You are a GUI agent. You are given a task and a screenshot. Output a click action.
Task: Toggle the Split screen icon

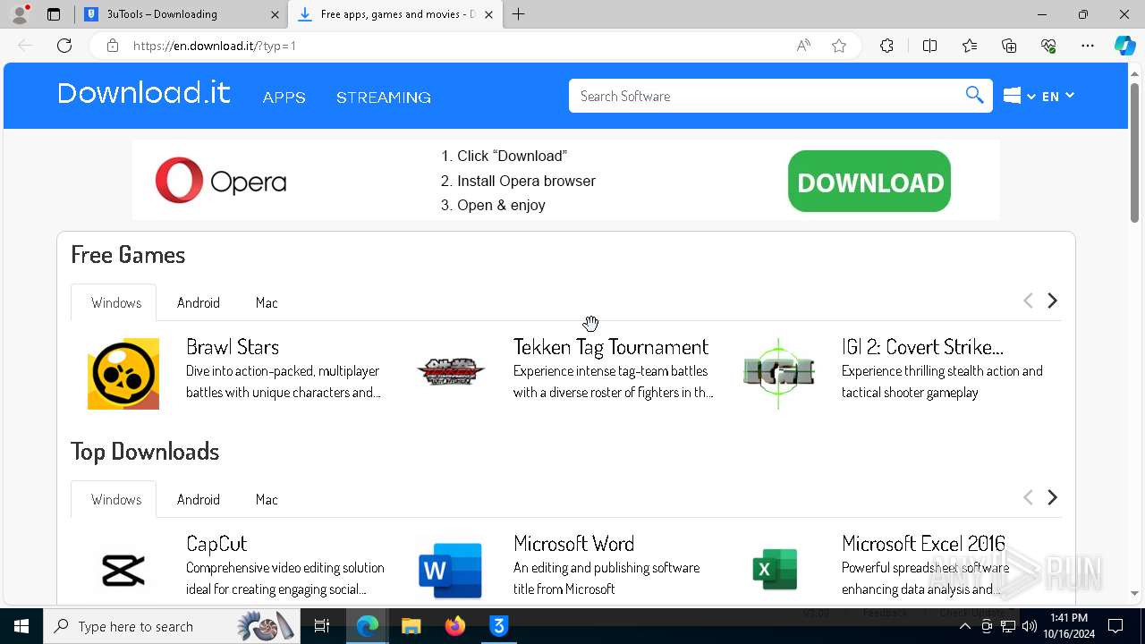click(x=929, y=46)
